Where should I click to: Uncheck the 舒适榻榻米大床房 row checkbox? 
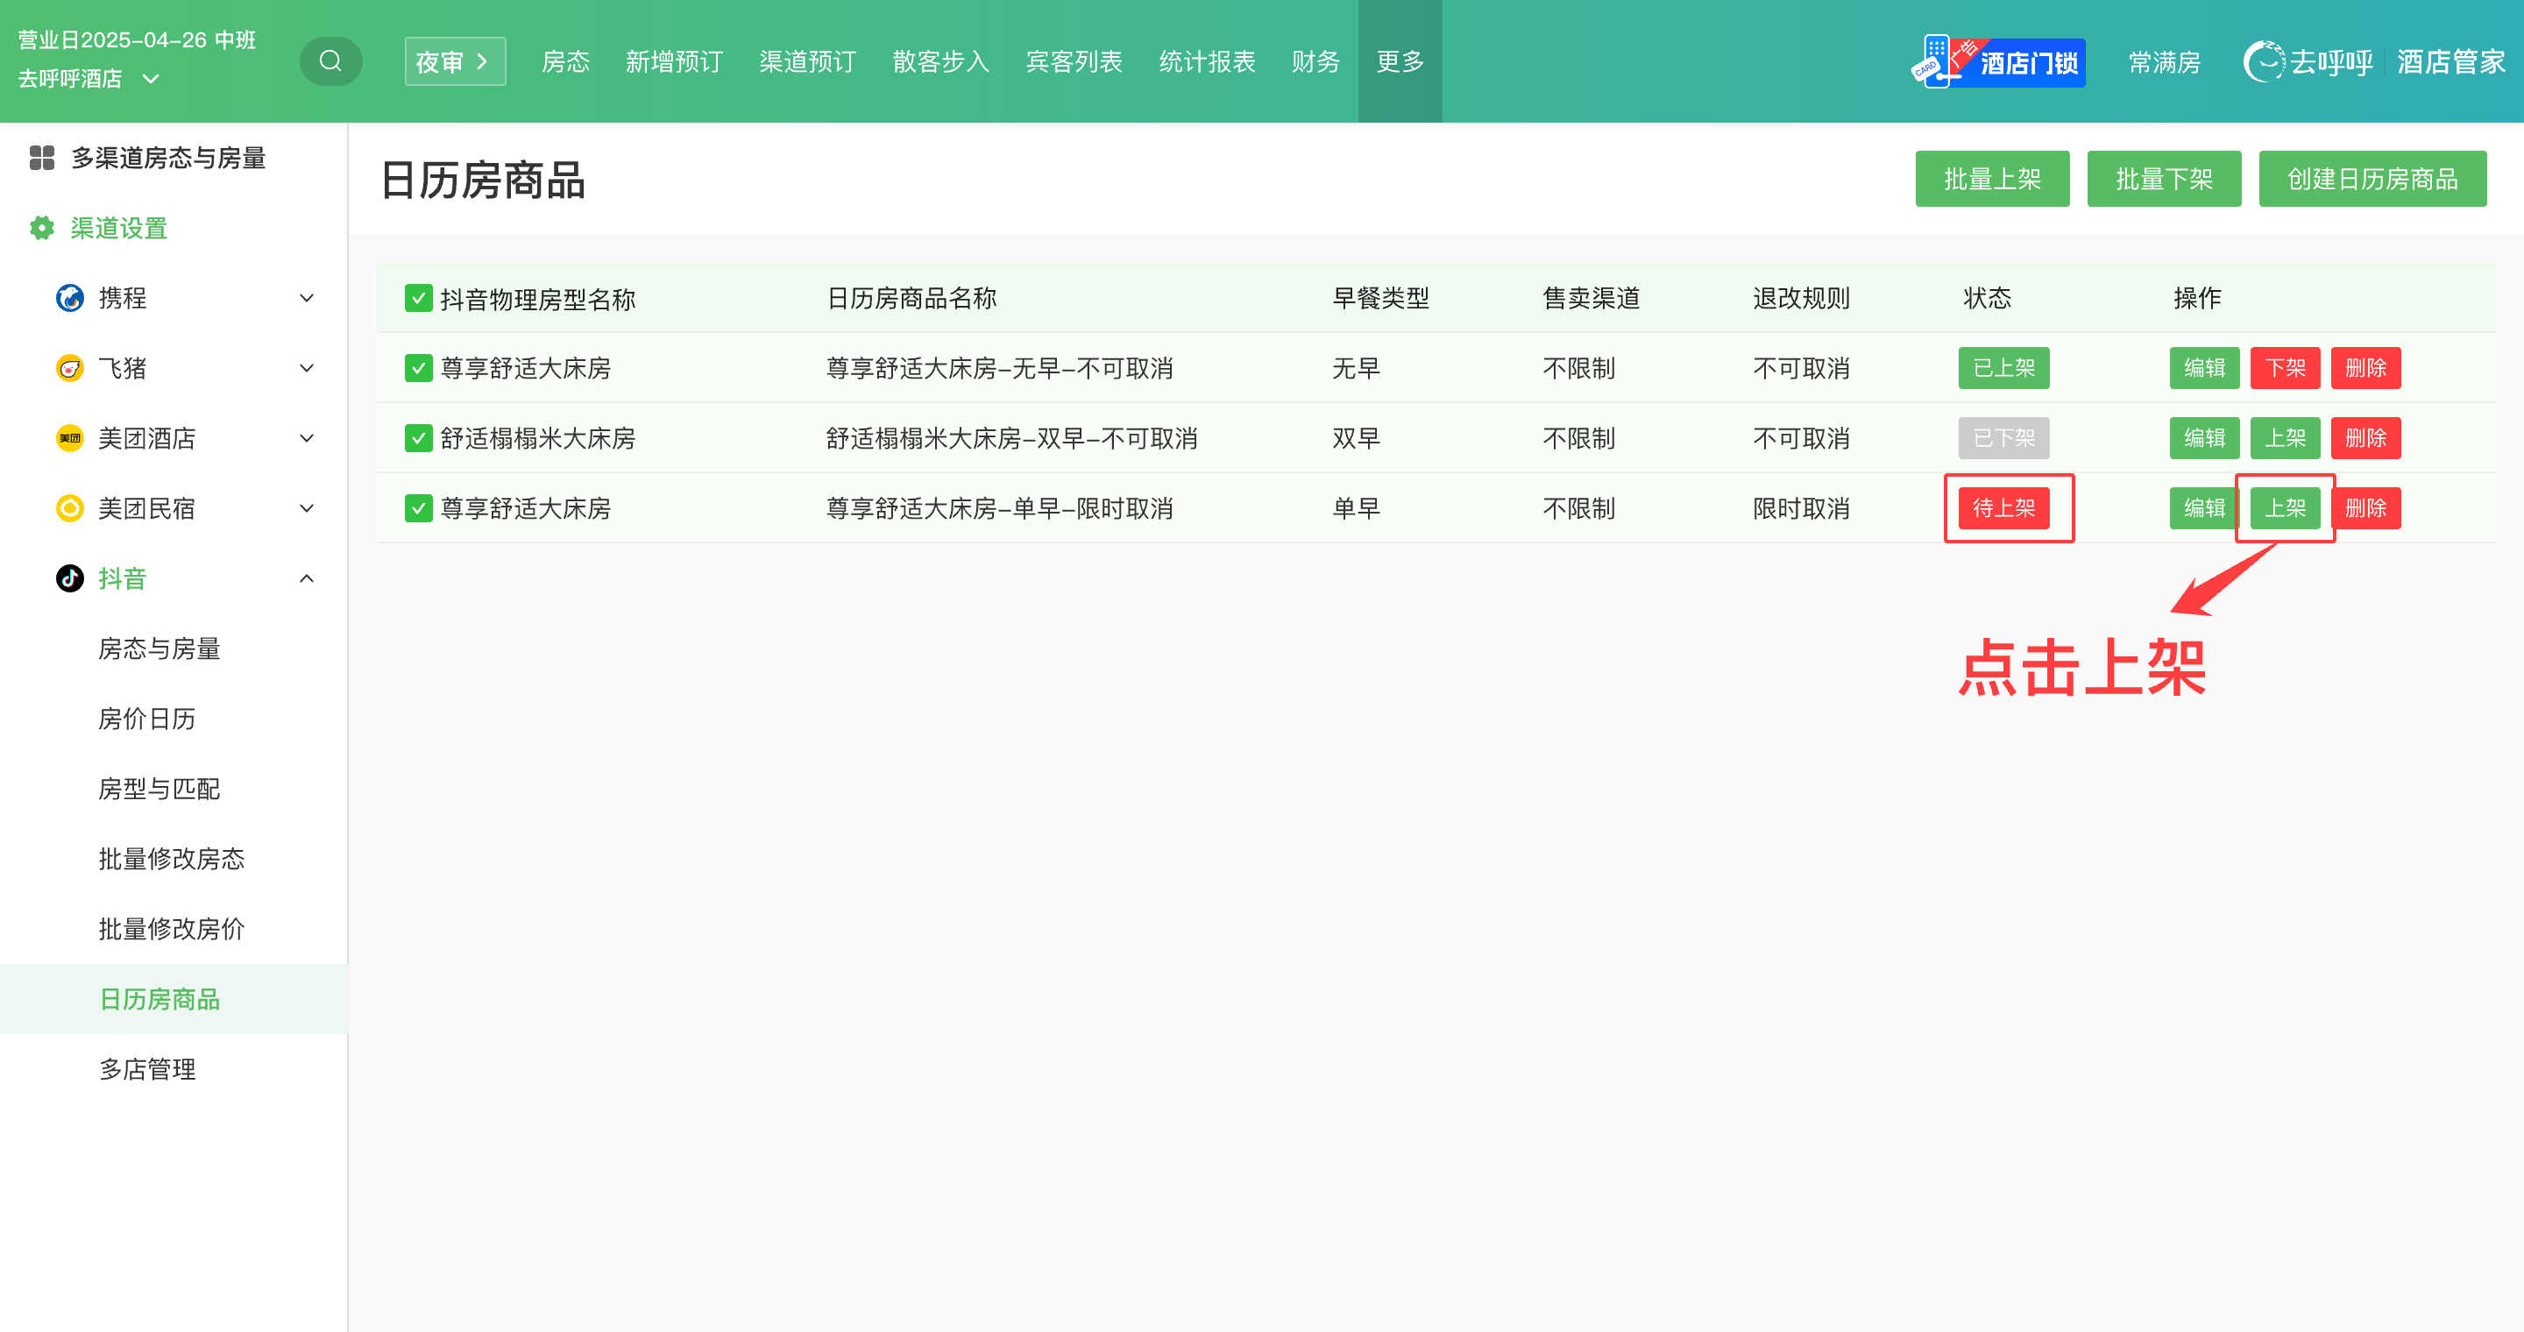(418, 438)
